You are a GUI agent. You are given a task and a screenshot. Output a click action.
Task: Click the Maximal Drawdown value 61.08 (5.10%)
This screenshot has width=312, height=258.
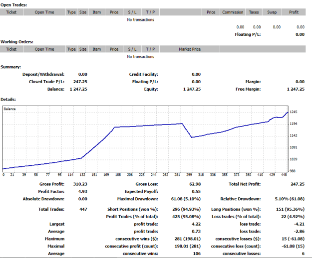coord(186,199)
